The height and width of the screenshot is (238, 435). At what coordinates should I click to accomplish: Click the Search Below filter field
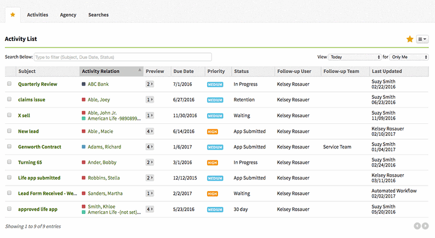point(123,57)
